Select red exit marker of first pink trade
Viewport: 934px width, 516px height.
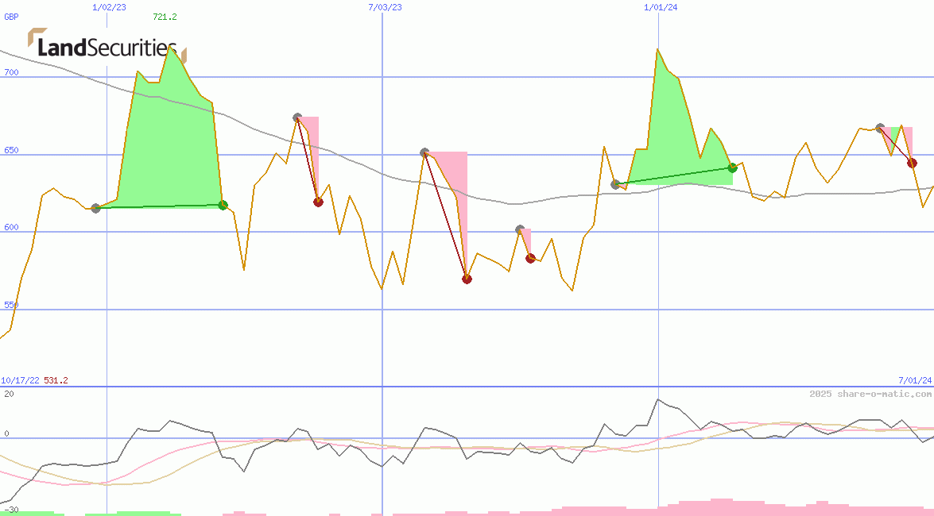[318, 202]
